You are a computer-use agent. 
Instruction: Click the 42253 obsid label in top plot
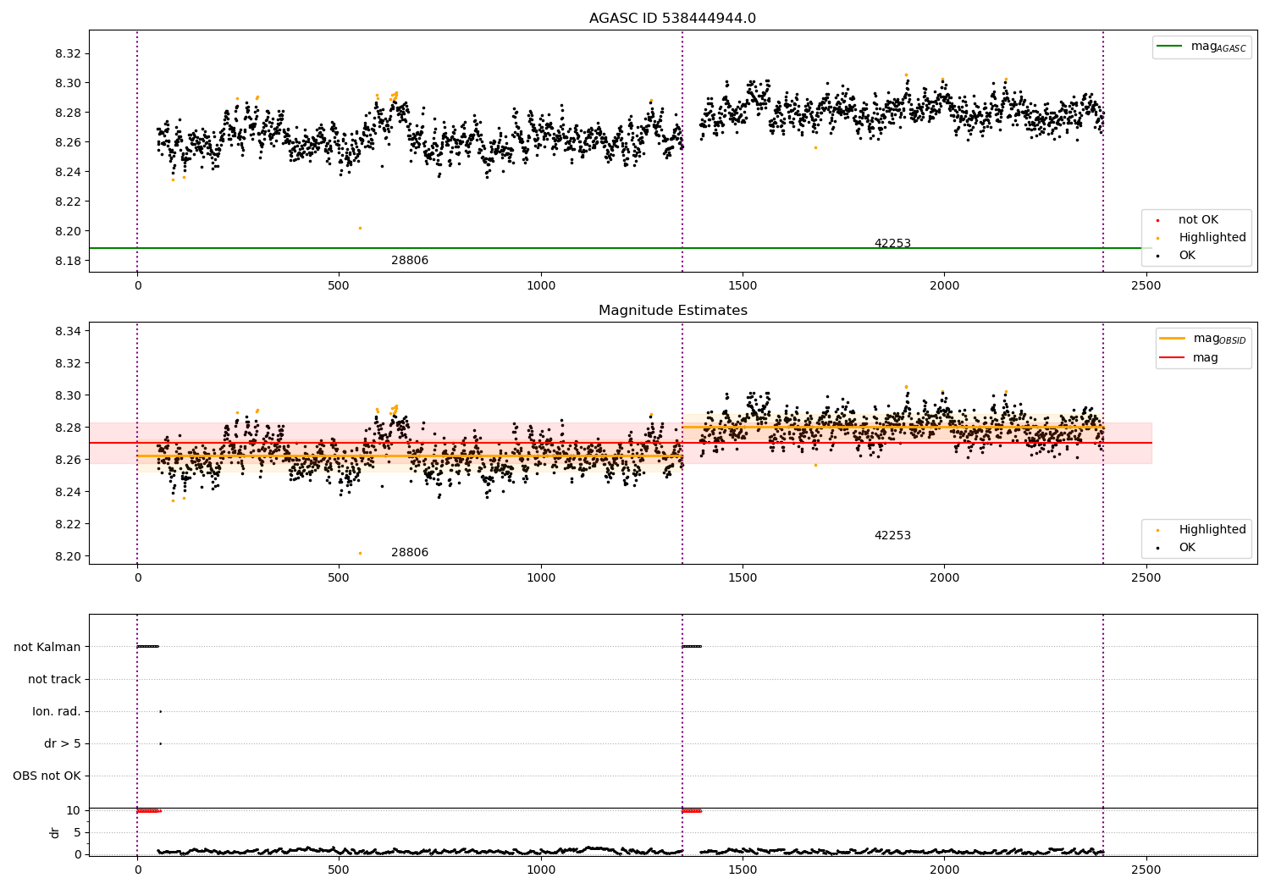pyautogui.click(x=892, y=244)
